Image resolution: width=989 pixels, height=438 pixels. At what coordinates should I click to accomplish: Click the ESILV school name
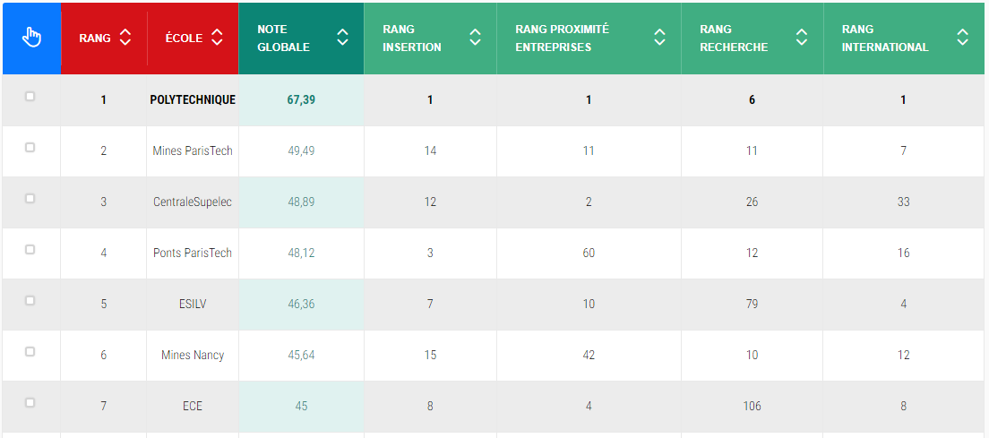pyautogui.click(x=193, y=305)
